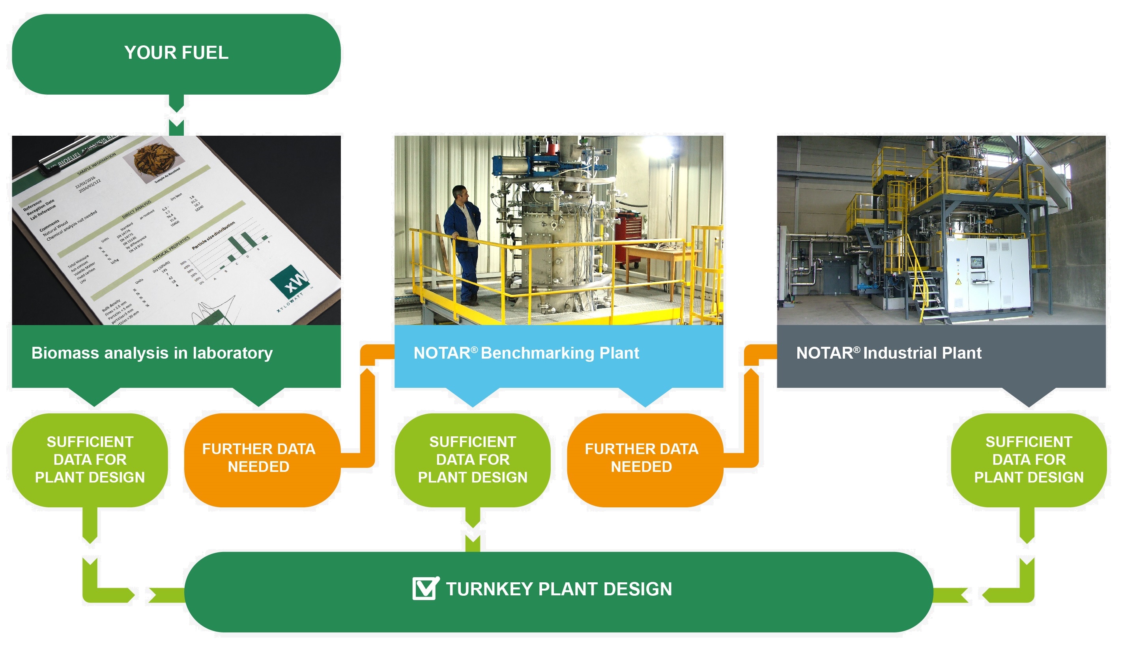
Task: Click the Sufficient Data box under Industrial Plant
Action: click(1029, 460)
